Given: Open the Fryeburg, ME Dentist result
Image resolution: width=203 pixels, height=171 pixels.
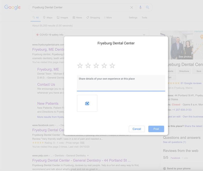Looking at the screenshot, I should [48, 49].
